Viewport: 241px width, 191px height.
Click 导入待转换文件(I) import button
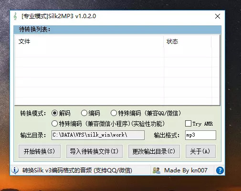[94, 151]
